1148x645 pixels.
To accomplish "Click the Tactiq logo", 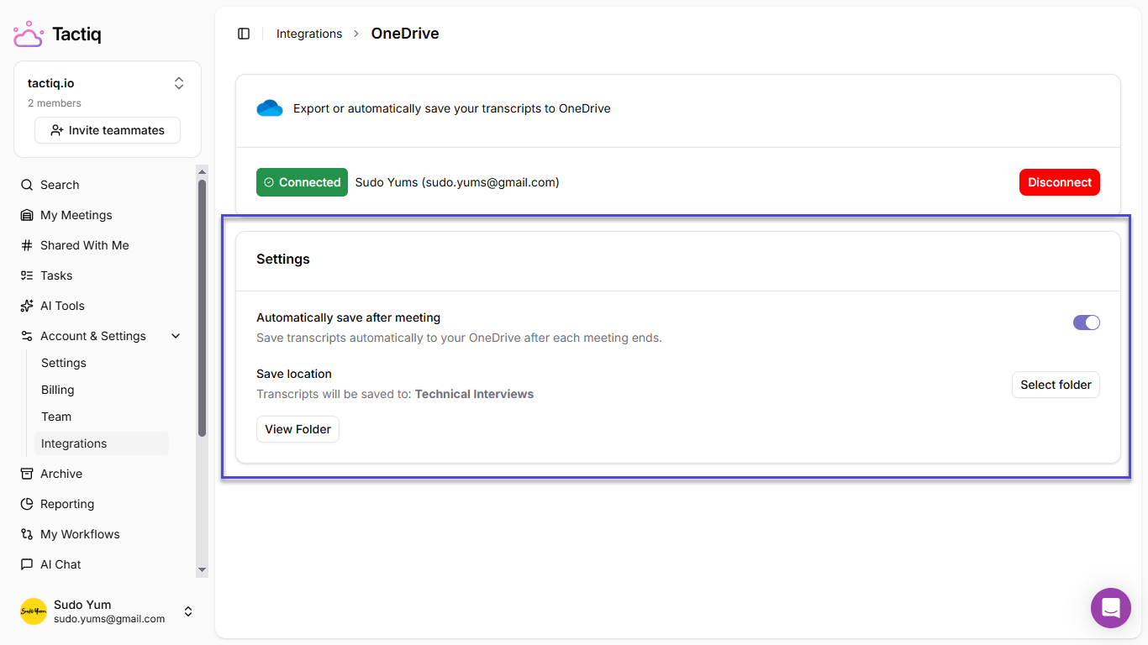I will coord(56,34).
